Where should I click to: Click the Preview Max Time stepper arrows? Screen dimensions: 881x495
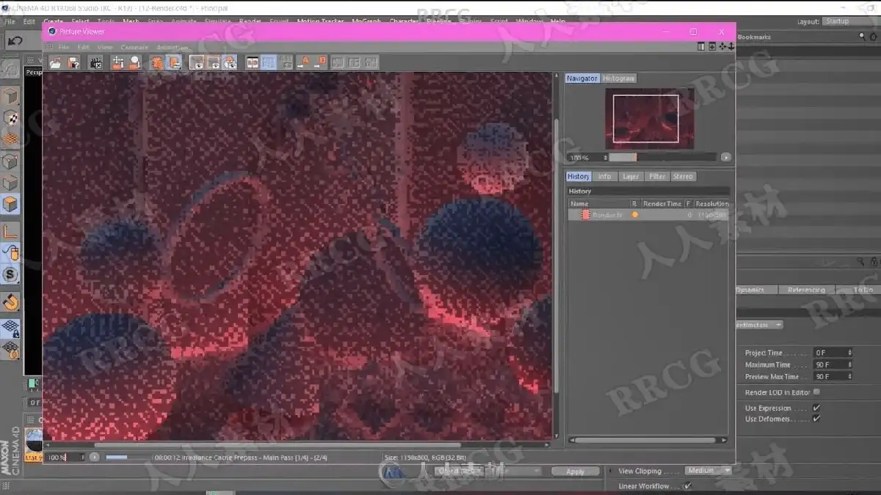[849, 376]
